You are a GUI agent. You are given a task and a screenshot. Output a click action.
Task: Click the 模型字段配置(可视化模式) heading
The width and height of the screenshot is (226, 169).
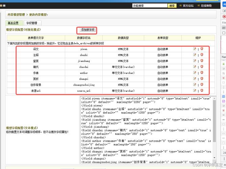(x=23, y=29)
